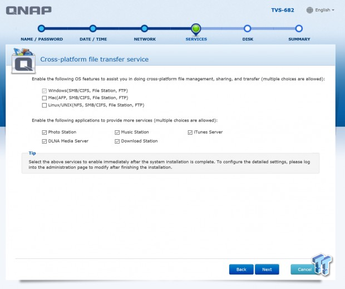Uncheck the DLNA Media Server checkbox
The height and width of the screenshot is (289, 345).
click(x=44, y=141)
